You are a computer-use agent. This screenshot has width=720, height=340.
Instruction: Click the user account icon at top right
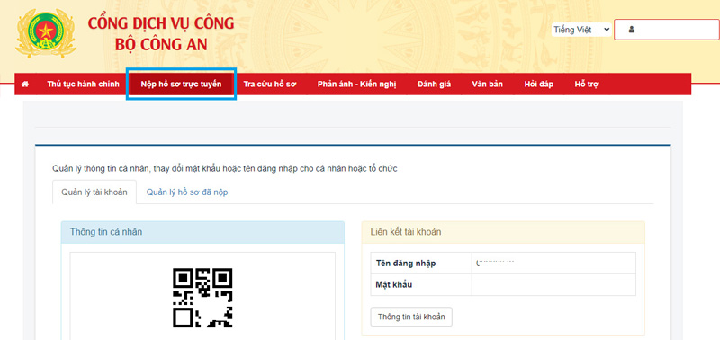click(x=632, y=30)
